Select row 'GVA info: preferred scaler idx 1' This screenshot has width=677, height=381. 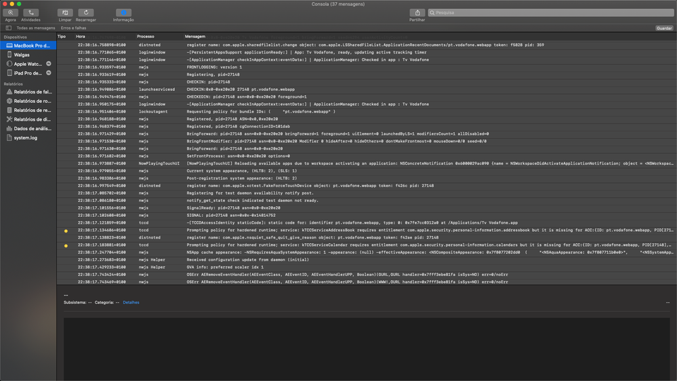(367, 267)
